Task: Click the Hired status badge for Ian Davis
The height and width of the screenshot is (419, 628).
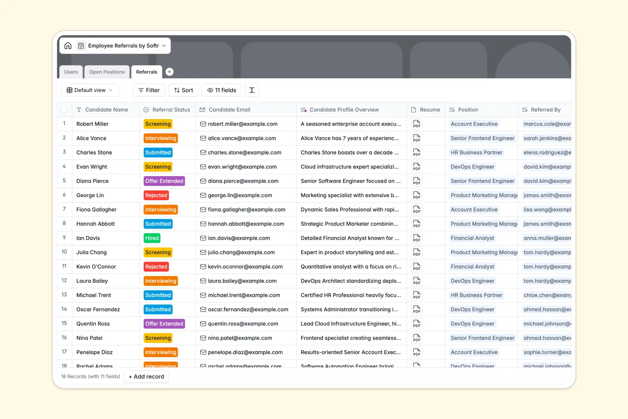Action: coord(152,238)
